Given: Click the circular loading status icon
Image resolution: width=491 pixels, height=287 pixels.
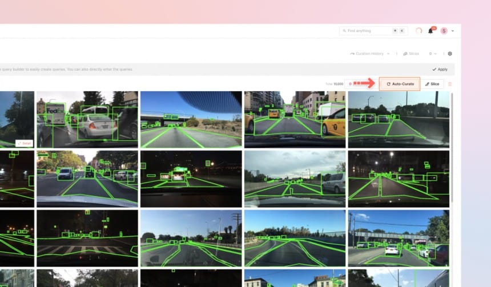Looking at the screenshot, I should pos(418,31).
